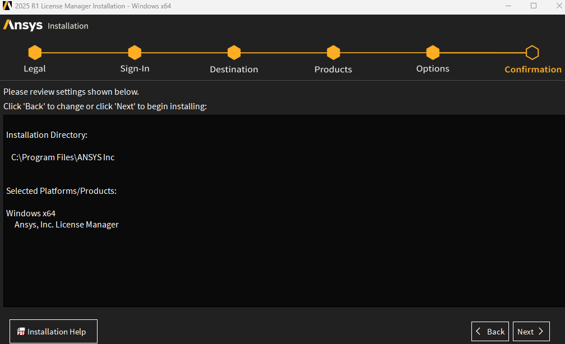Viewport: 565px width, 344px height.
Task: Click the 'Windows x64' platform line
Action: tap(31, 213)
